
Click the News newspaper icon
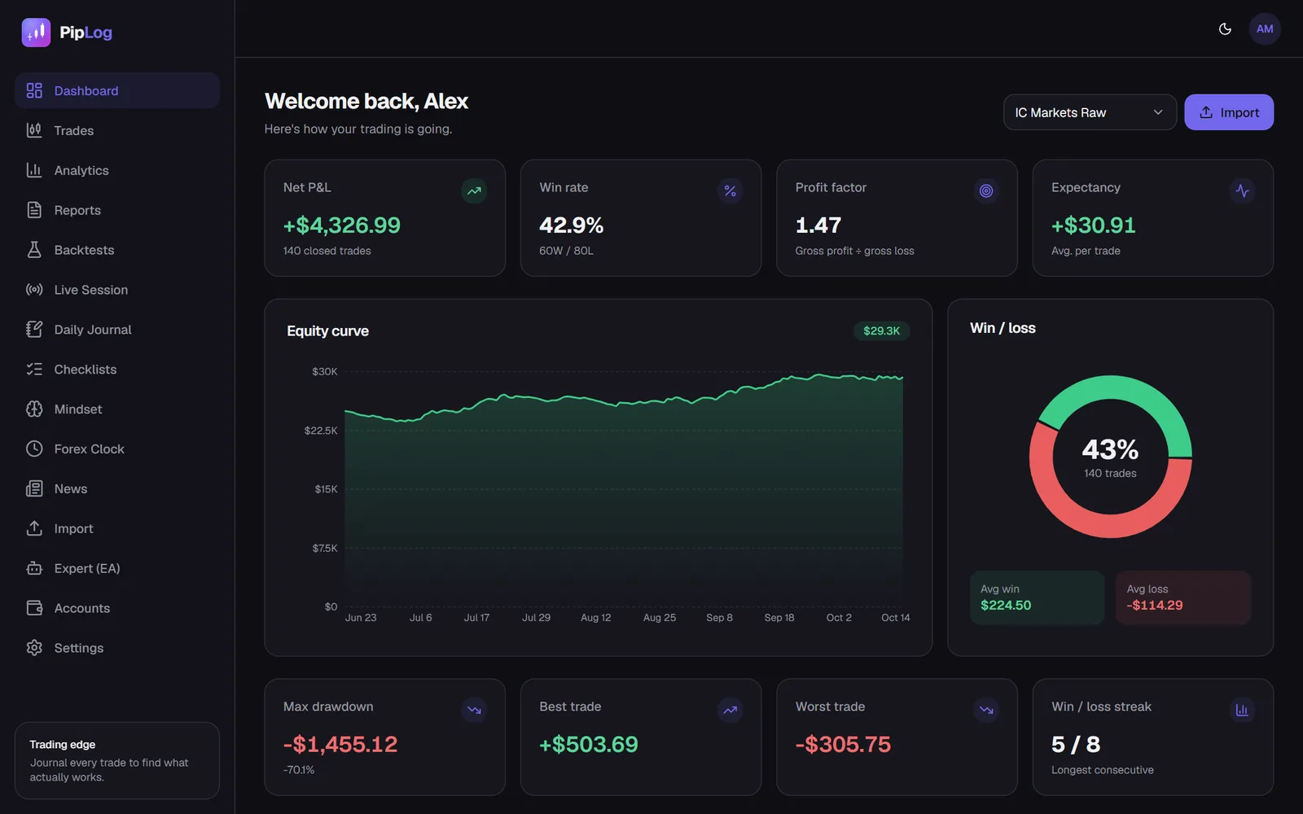click(x=34, y=488)
